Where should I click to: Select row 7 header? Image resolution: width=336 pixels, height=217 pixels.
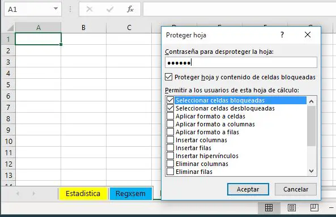[8, 107]
